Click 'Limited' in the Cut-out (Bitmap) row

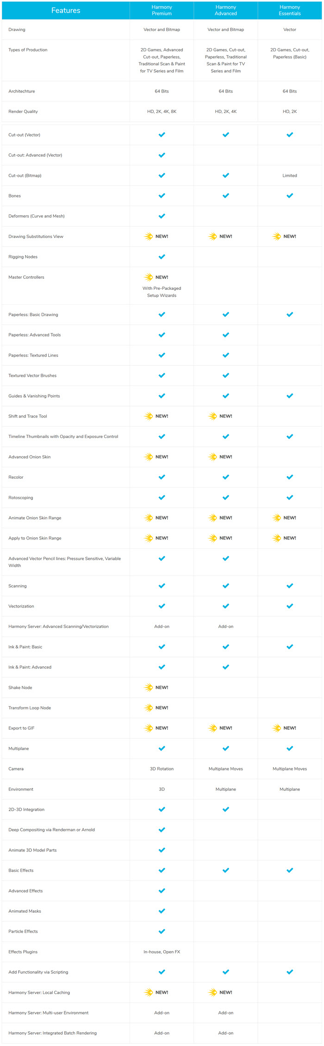pos(290,175)
